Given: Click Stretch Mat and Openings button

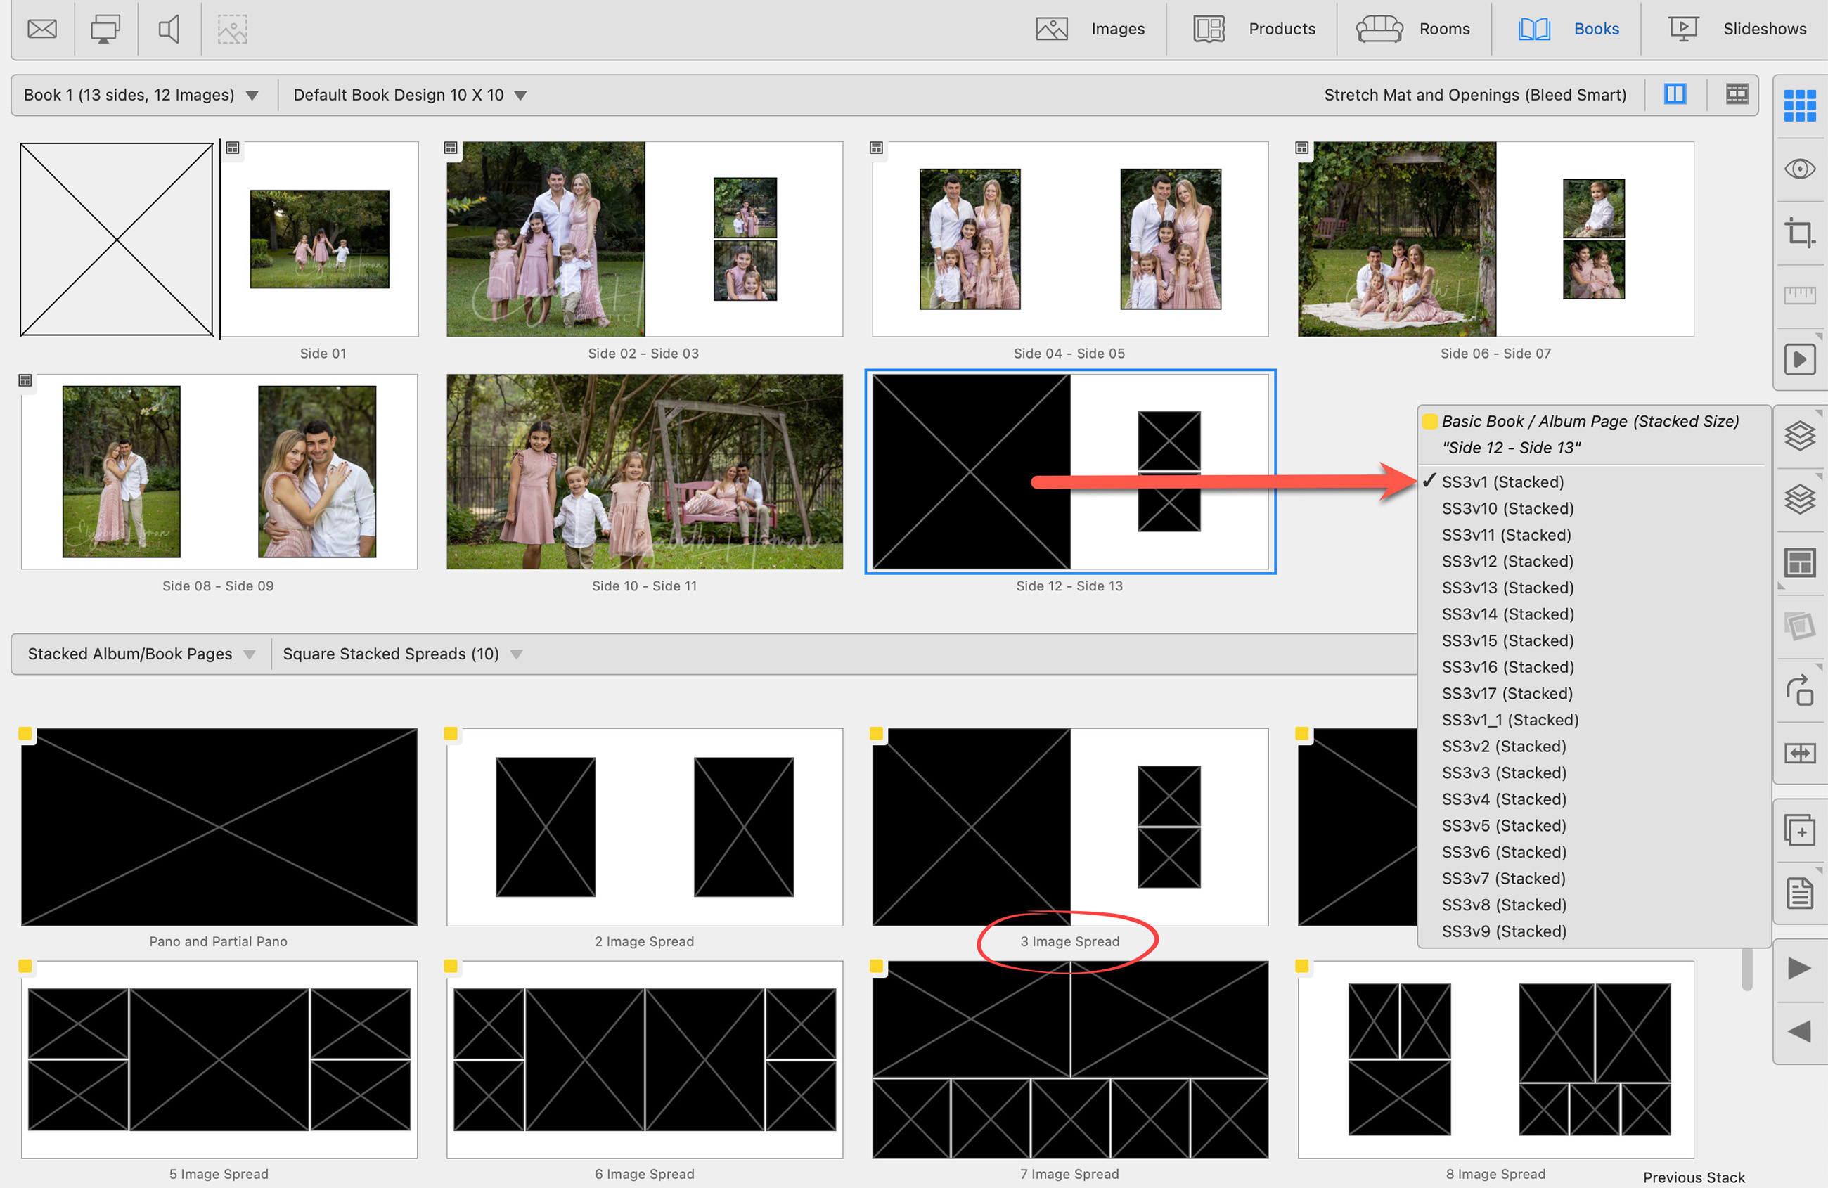Looking at the screenshot, I should [1474, 95].
